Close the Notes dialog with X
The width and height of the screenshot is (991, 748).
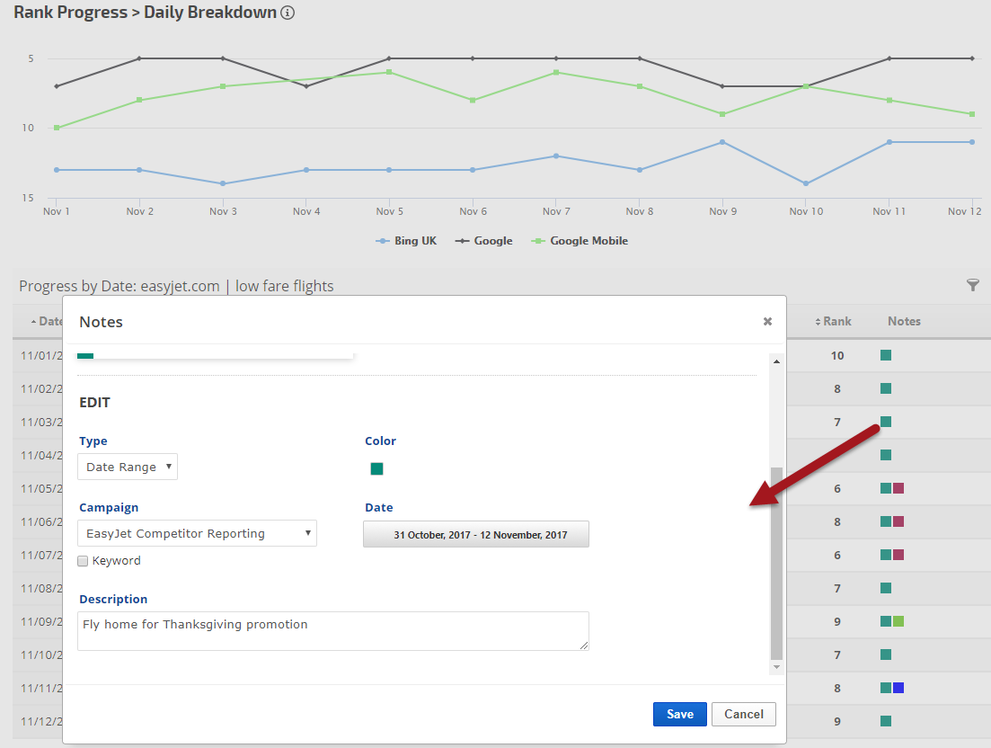pyautogui.click(x=767, y=321)
